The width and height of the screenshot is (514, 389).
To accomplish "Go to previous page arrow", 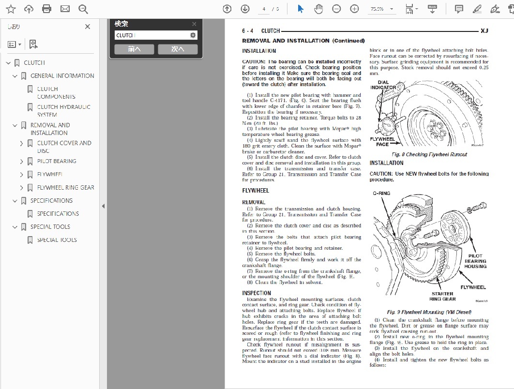I will (227, 9).
